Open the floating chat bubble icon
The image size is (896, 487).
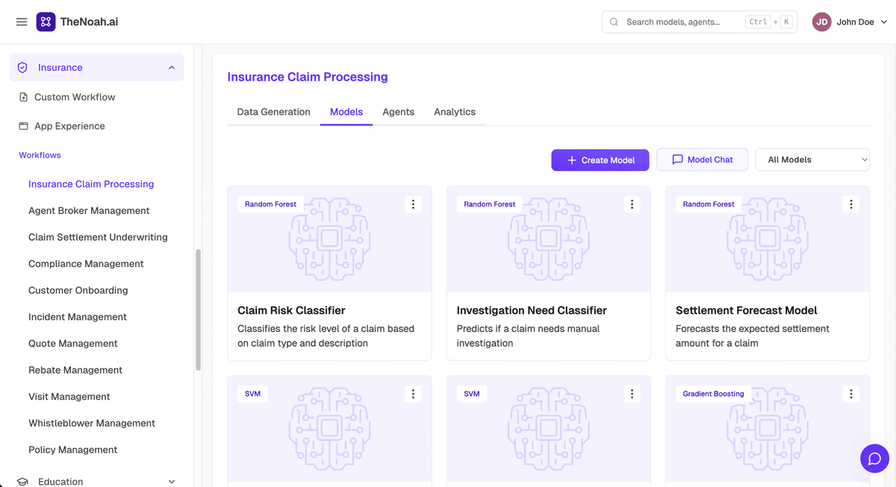coord(874,459)
